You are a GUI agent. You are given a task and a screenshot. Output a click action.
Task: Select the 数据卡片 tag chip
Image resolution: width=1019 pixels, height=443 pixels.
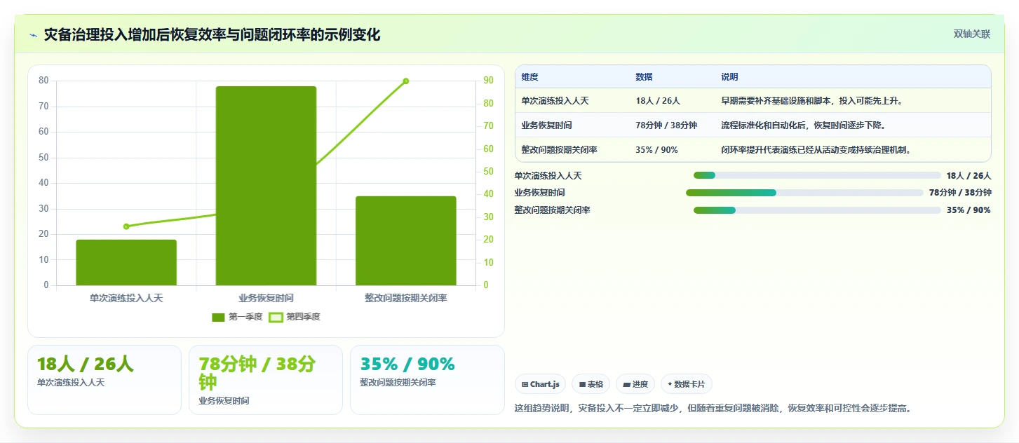pos(687,384)
